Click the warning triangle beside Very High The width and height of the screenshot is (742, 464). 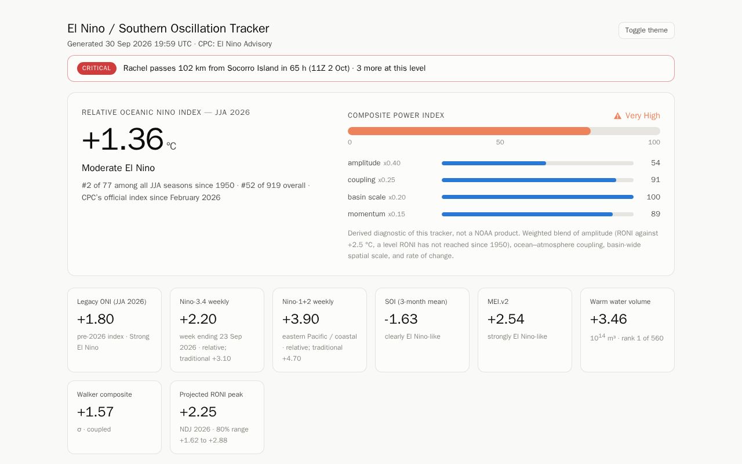coord(617,116)
